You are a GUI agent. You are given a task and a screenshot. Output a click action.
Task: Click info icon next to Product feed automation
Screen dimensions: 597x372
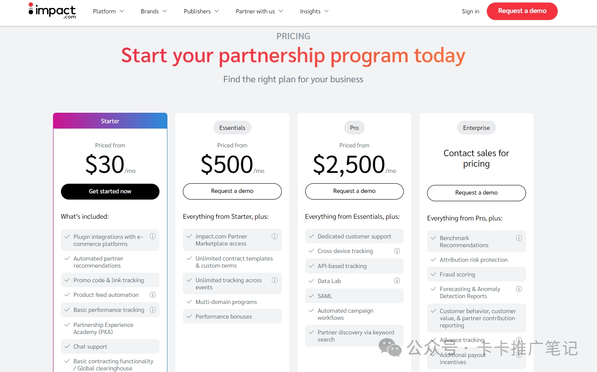tap(153, 295)
